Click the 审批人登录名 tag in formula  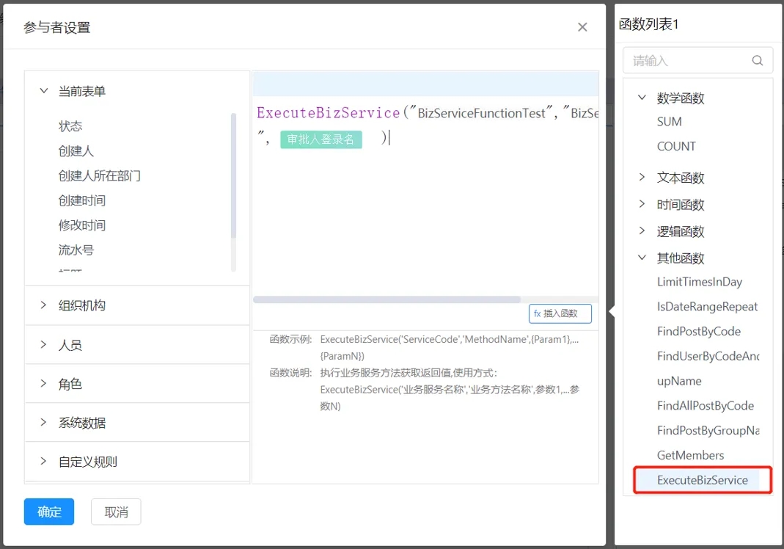pyautogui.click(x=320, y=139)
